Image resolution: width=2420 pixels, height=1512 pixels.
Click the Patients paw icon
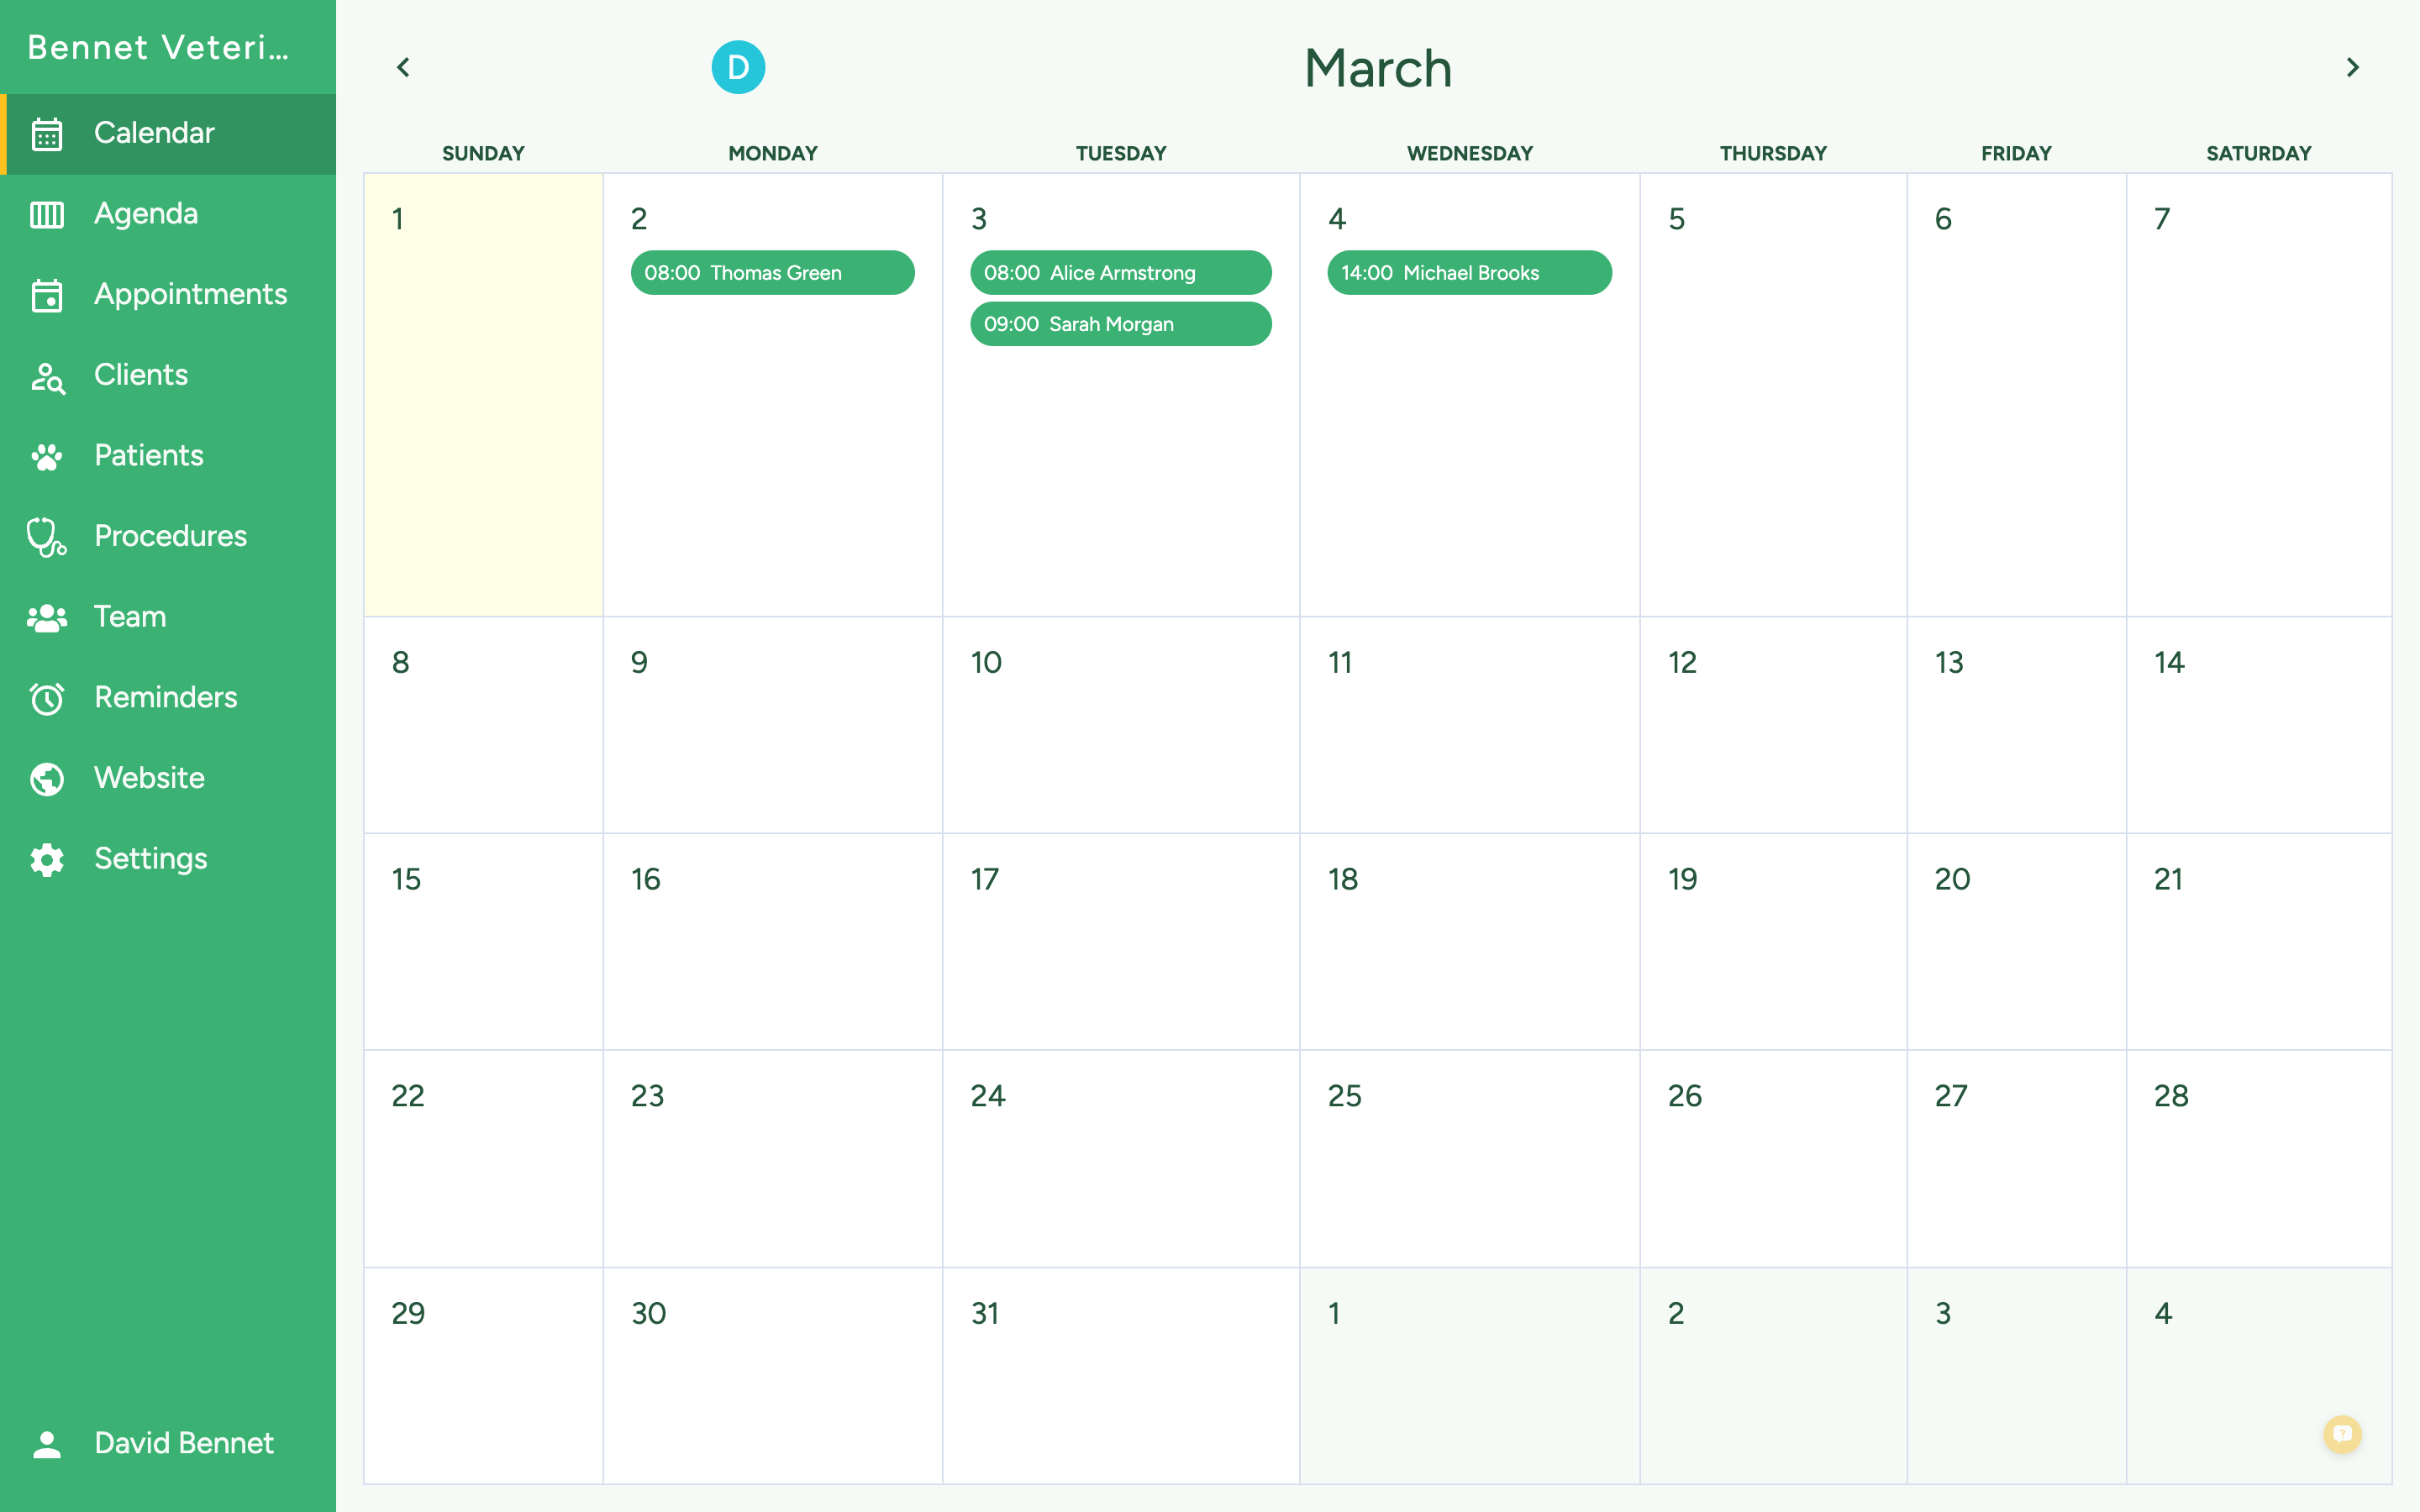pos(47,456)
